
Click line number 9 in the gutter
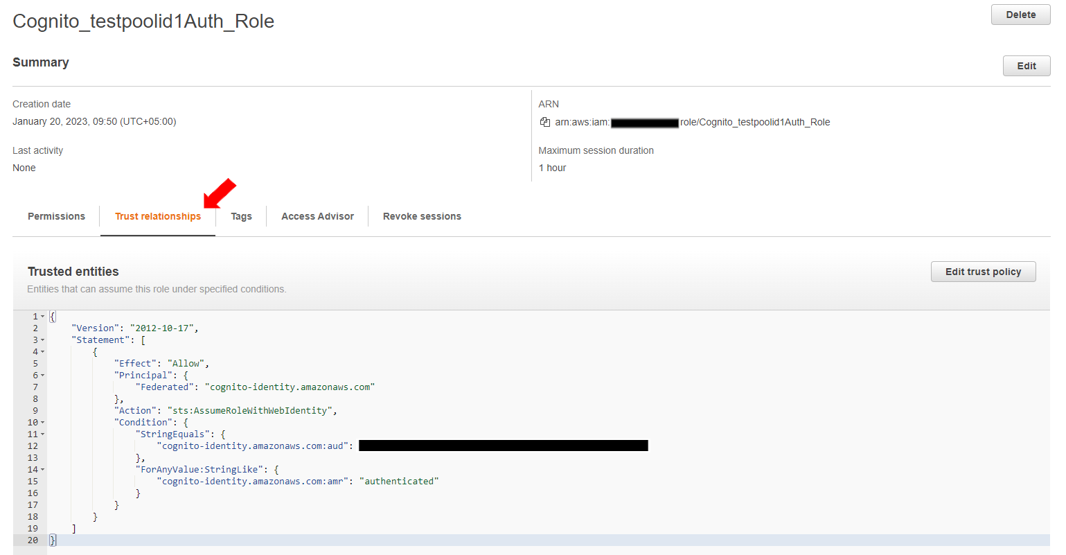(35, 411)
